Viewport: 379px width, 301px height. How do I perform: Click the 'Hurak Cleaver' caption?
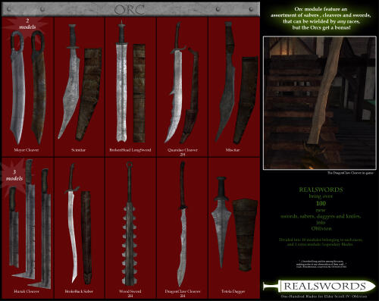coord(27,291)
